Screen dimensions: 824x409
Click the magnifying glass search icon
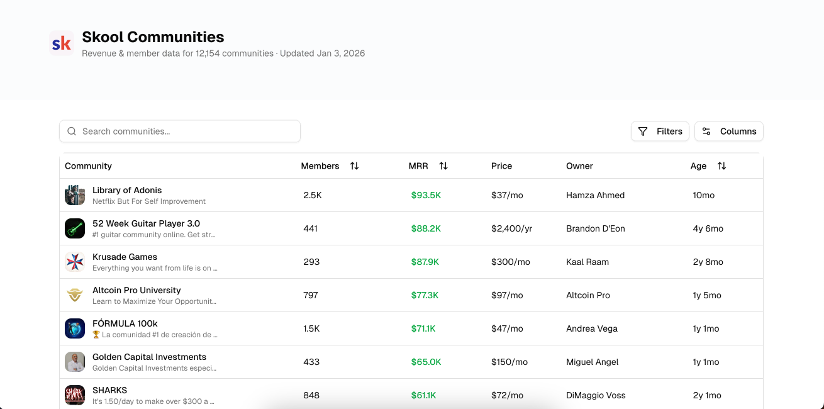tap(72, 131)
